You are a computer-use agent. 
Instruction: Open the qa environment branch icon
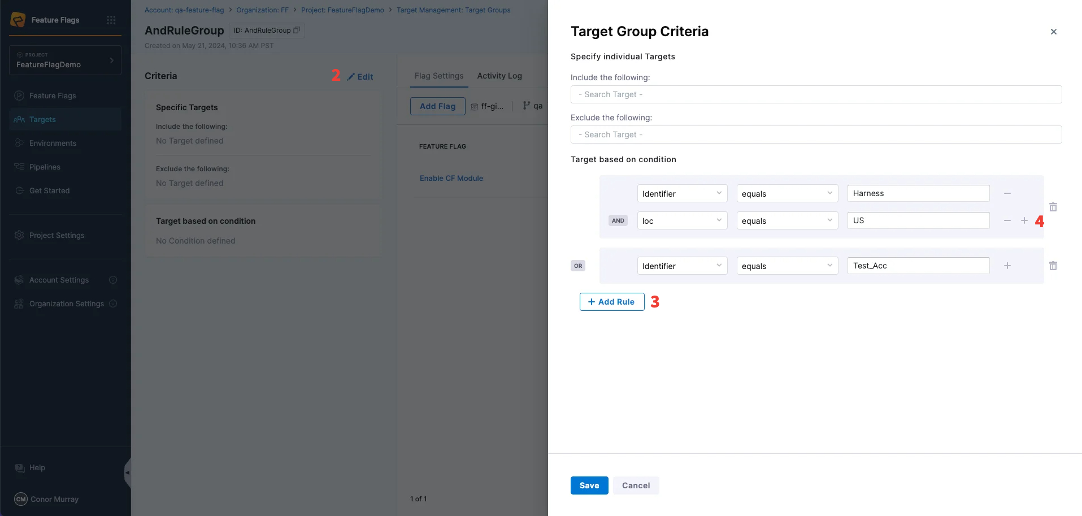coord(526,106)
